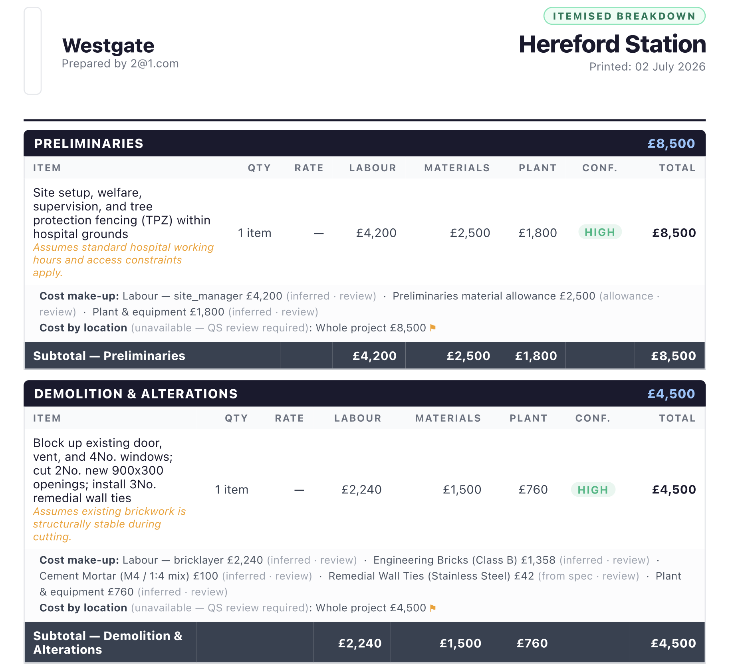The height and width of the screenshot is (666, 734).
Task: Click the £8,500 section total in Preliminaries header
Action: point(671,144)
